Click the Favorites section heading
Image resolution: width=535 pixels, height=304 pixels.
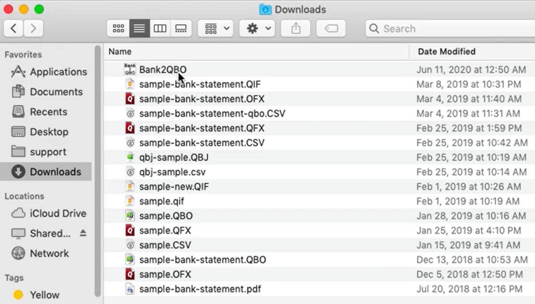23,55
